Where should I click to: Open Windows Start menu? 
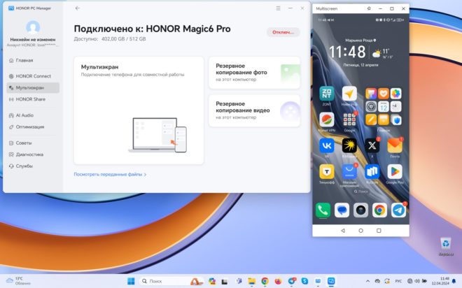pyautogui.click(x=131, y=281)
